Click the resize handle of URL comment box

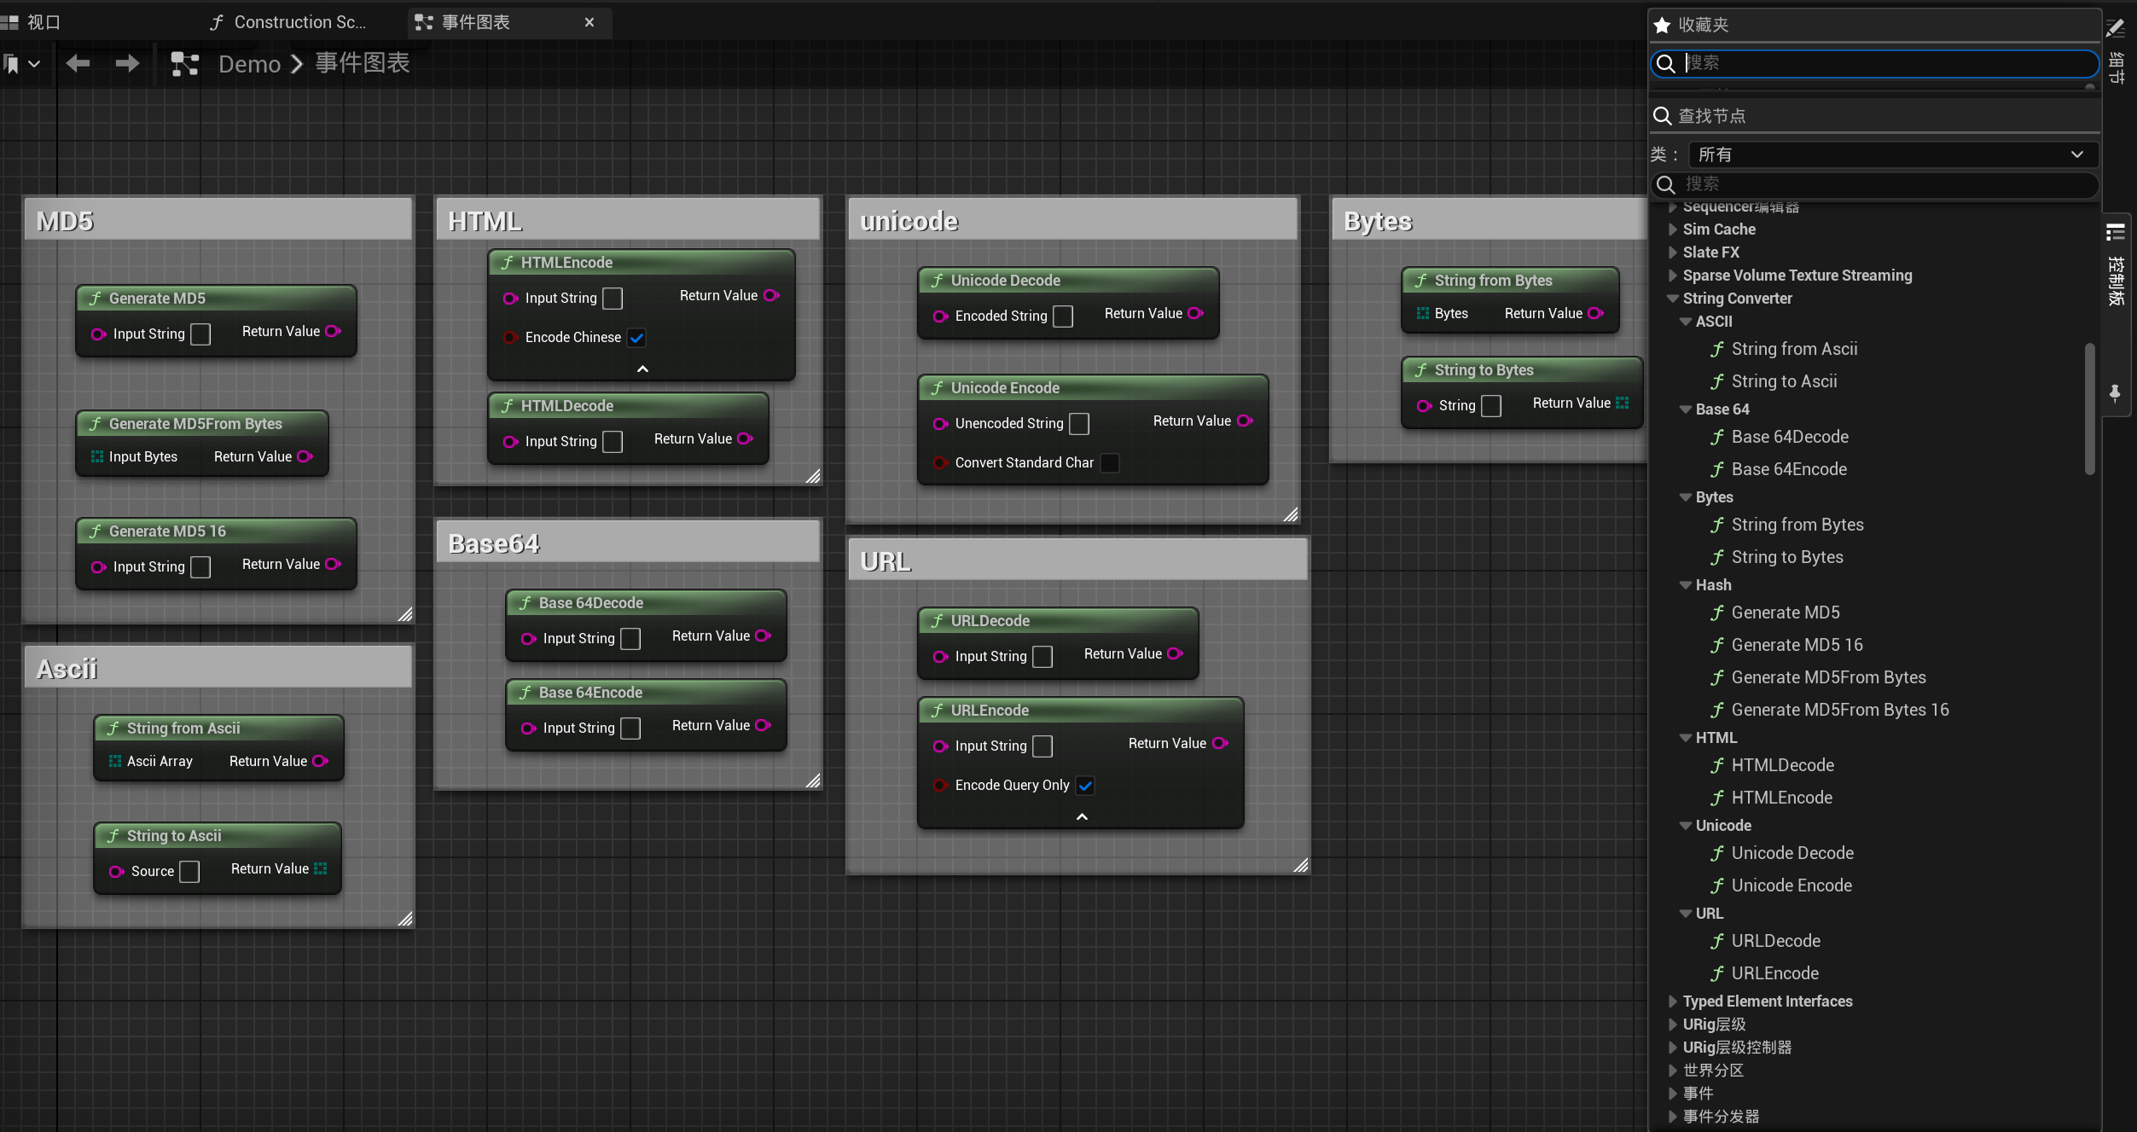(1300, 865)
